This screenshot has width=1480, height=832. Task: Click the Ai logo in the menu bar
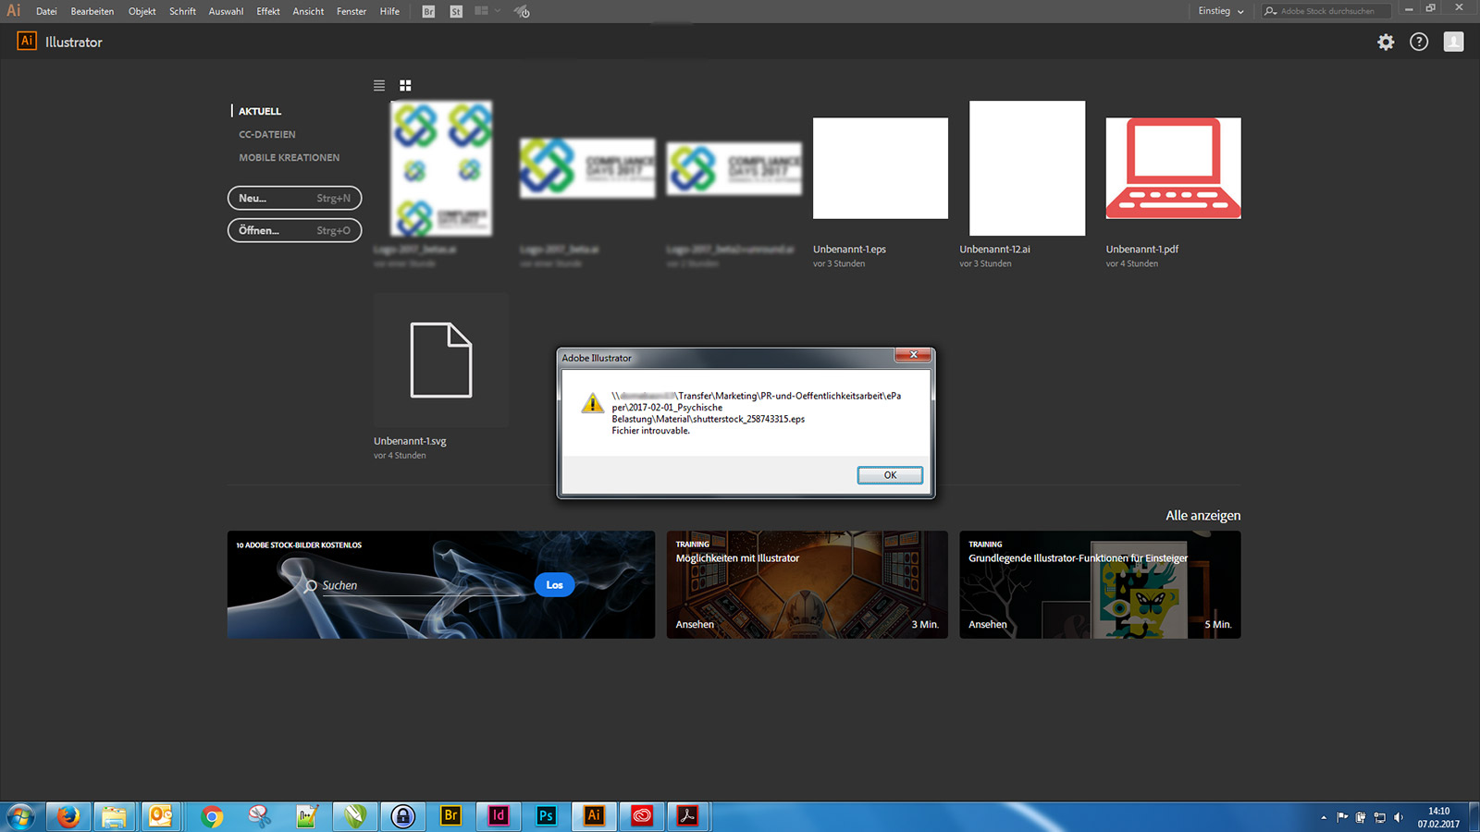point(14,11)
